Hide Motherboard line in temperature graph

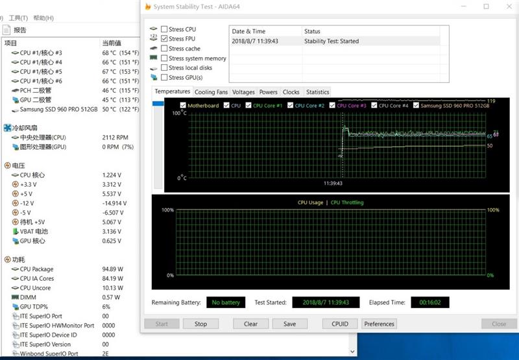pos(183,105)
